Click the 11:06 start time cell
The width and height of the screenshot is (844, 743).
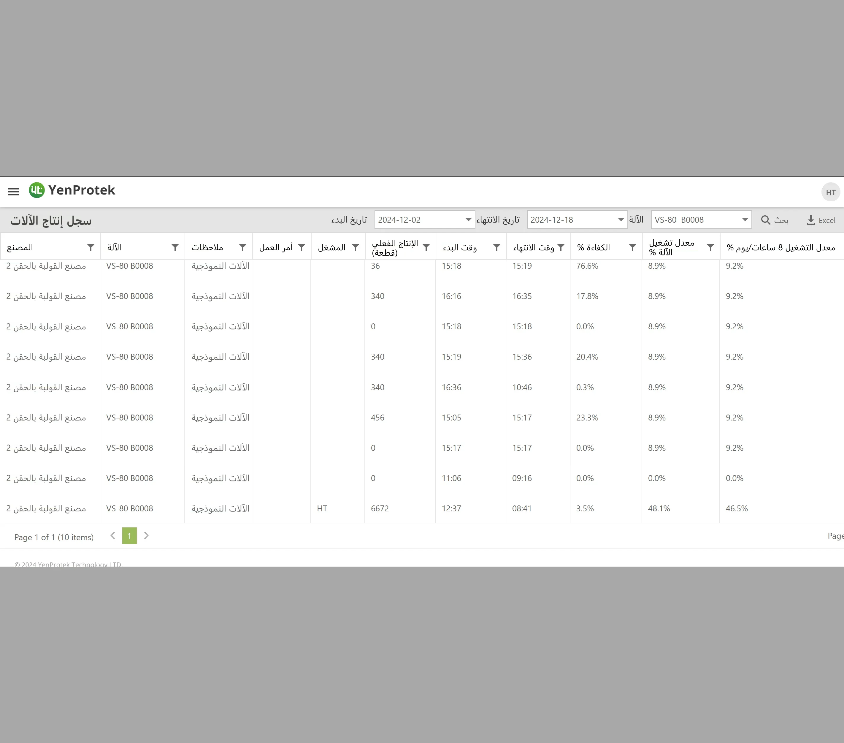tap(451, 478)
